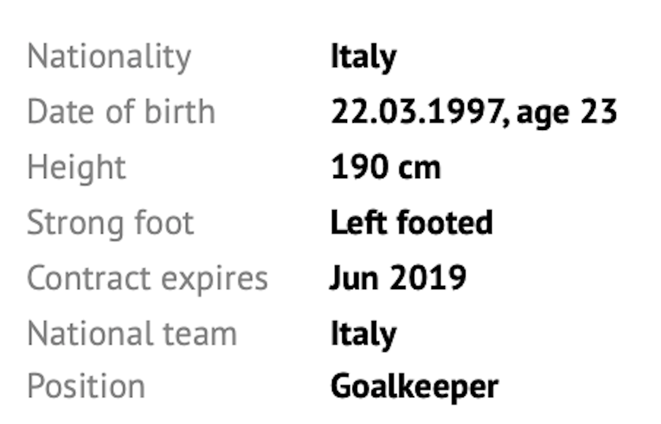This screenshot has width=661, height=424.
Task: Click the word birth in Date of birth
Action: [182, 112]
